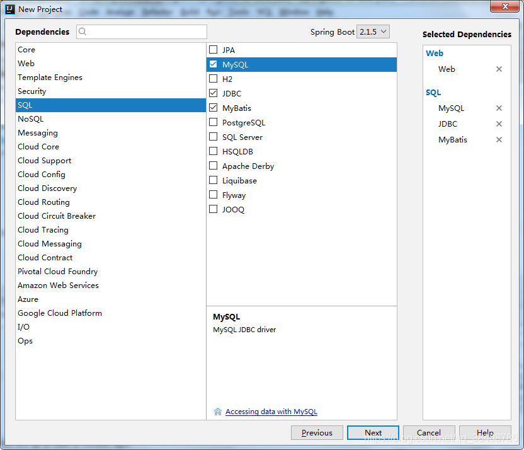Enable the Flyway checkbox
This screenshot has height=450, width=524.
(214, 195)
